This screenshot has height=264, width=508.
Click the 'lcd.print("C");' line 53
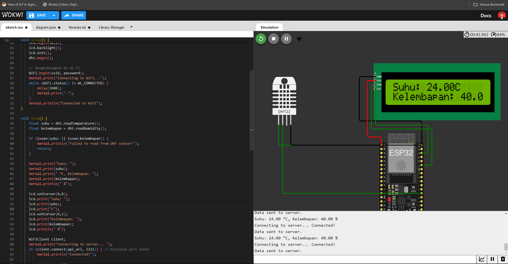pyautogui.click(x=44, y=209)
